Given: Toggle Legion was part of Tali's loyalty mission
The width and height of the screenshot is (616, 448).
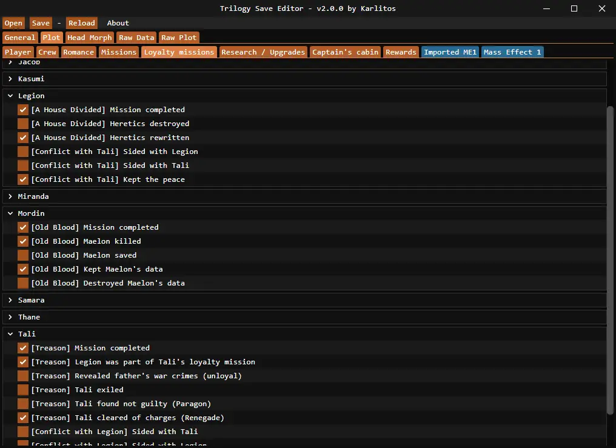Looking at the screenshot, I should coord(23,362).
